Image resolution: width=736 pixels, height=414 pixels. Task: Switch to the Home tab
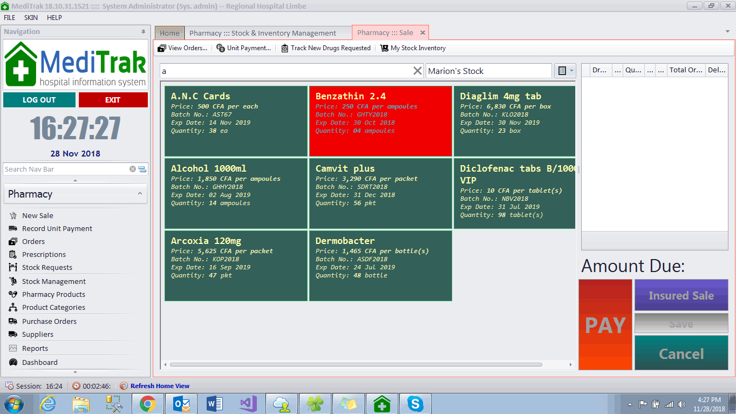coord(169,33)
